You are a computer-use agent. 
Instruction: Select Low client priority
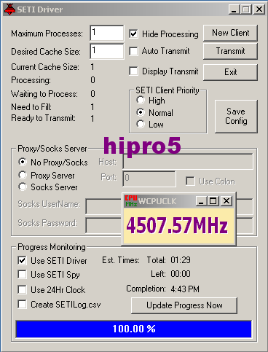tap(141, 124)
